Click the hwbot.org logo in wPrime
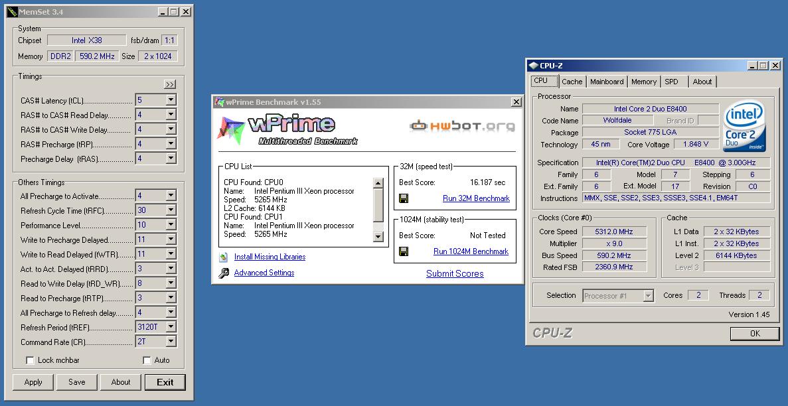788x406 pixels. click(462, 125)
